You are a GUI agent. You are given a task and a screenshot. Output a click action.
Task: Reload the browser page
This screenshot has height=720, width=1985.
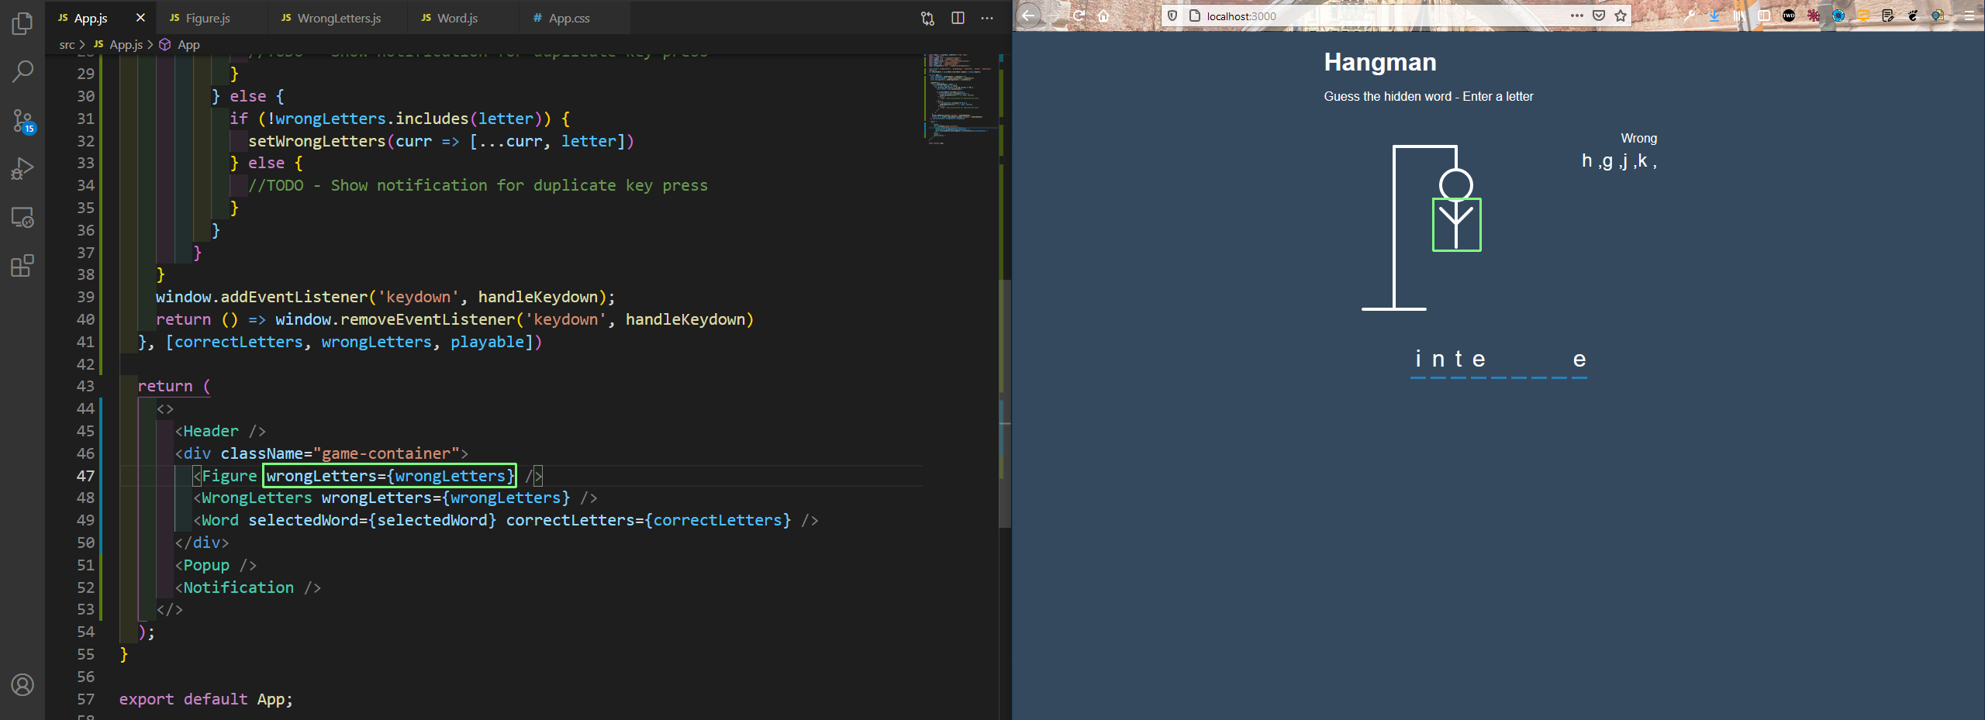(x=1079, y=16)
